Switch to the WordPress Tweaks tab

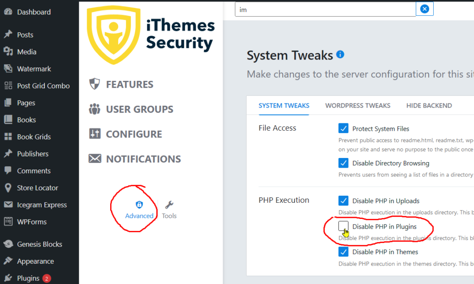click(x=358, y=106)
